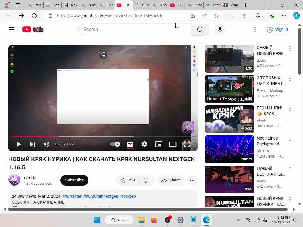Go forward in browser history
Screen dimensions: 303x227
click(x=21, y=16)
